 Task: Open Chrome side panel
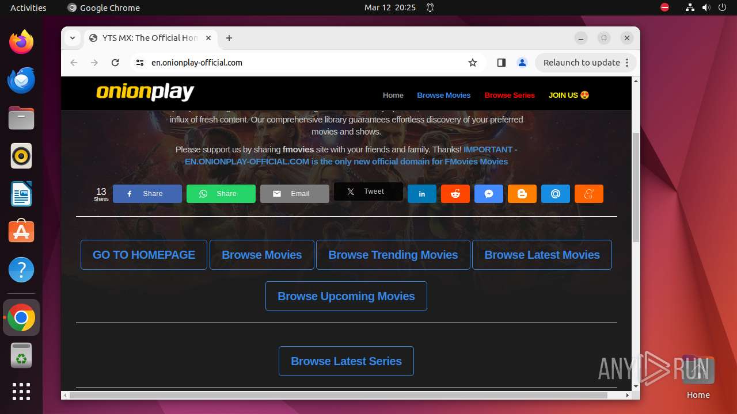pos(501,63)
